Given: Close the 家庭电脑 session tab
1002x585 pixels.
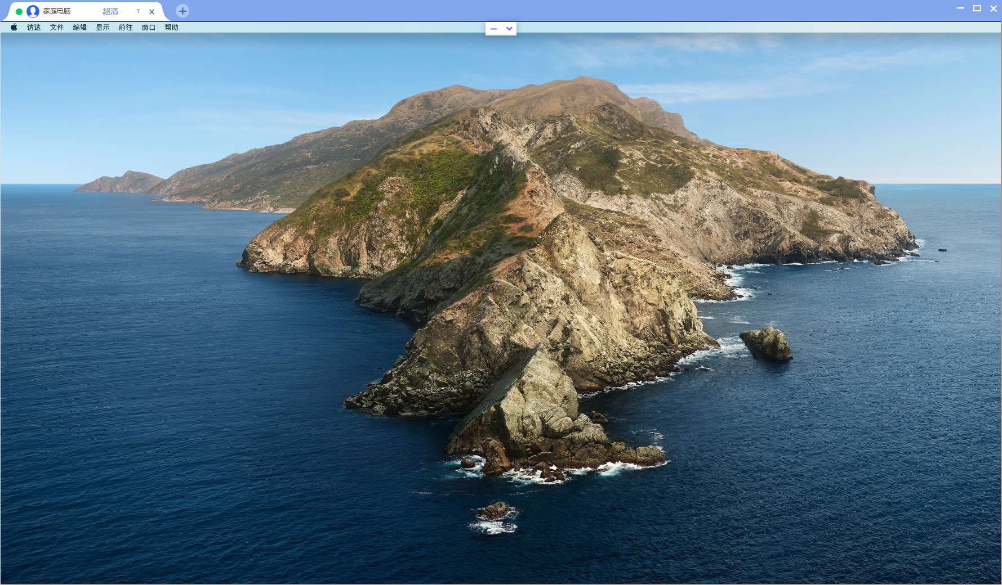Looking at the screenshot, I should pos(152,11).
